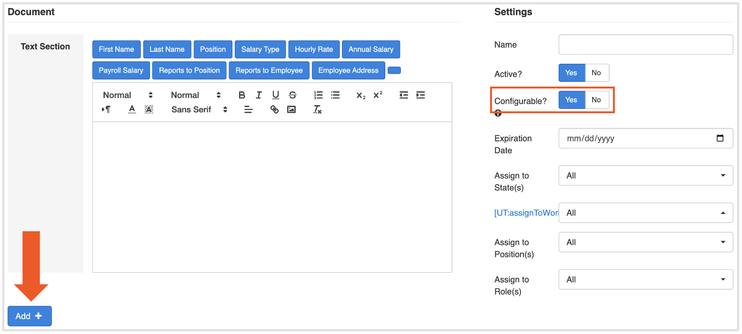Open the Assign to State(s) dropdown

[645, 176]
